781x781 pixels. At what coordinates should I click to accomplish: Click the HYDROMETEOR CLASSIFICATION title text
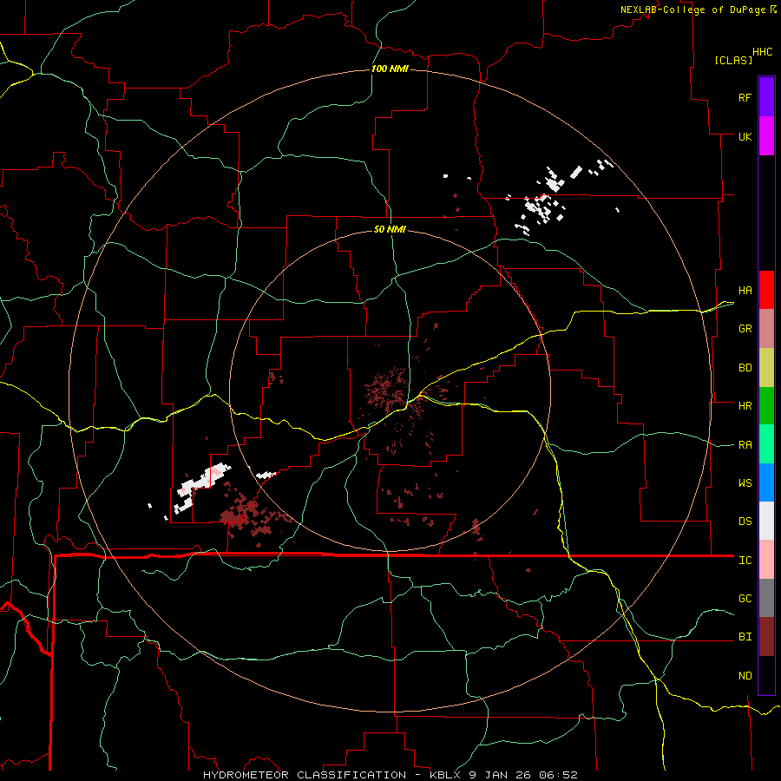click(305, 775)
